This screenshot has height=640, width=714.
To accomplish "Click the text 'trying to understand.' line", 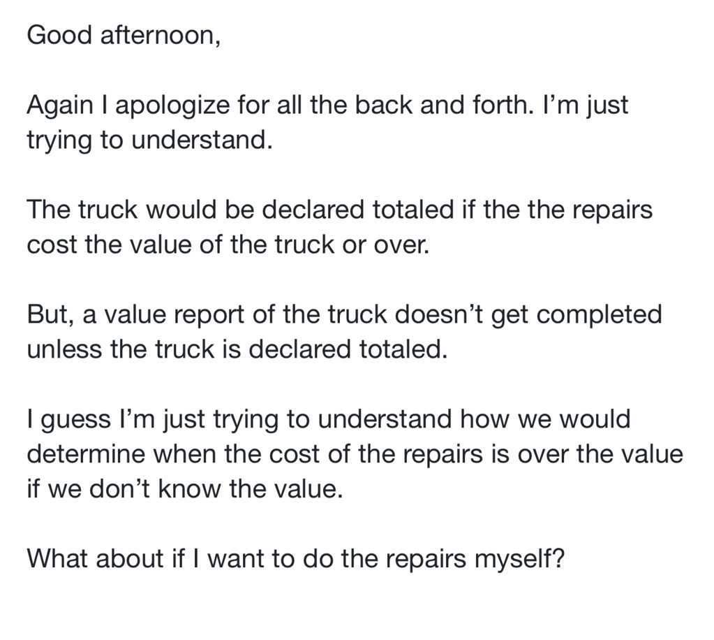I will click(150, 140).
